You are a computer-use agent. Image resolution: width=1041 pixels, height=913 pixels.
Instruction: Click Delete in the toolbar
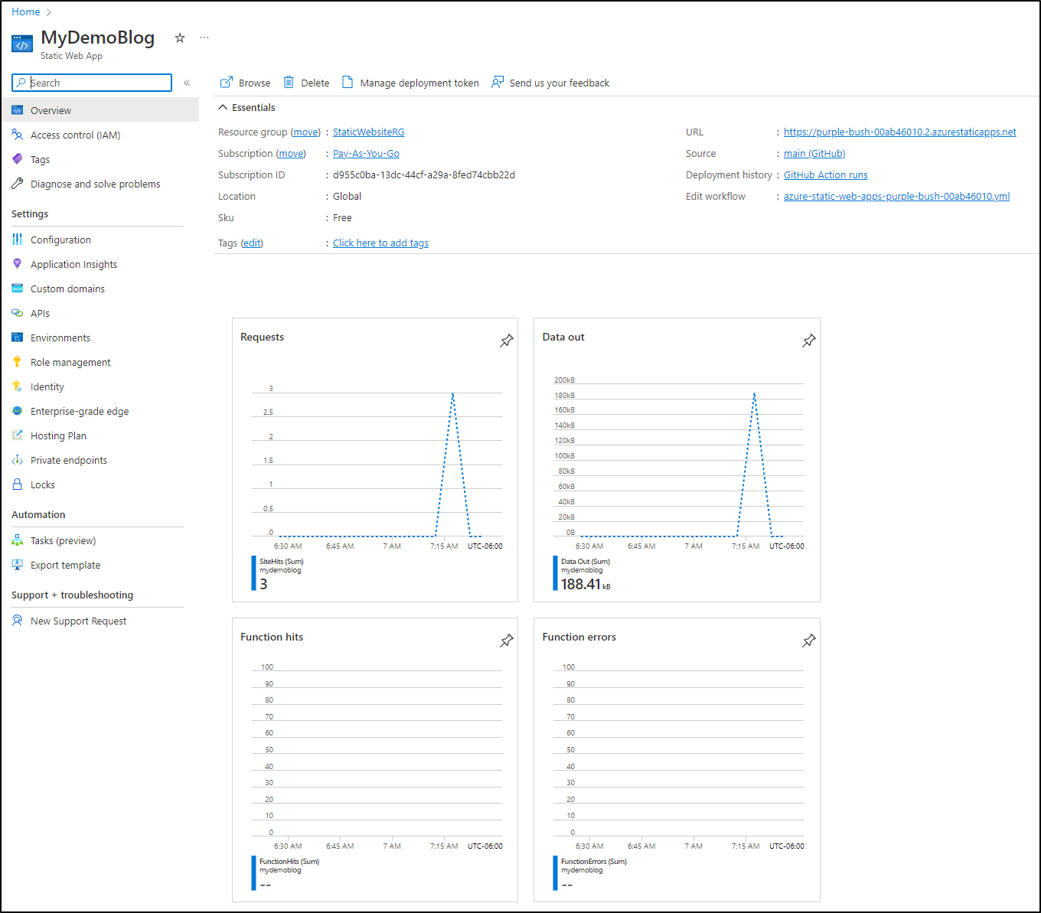[306, 83]
